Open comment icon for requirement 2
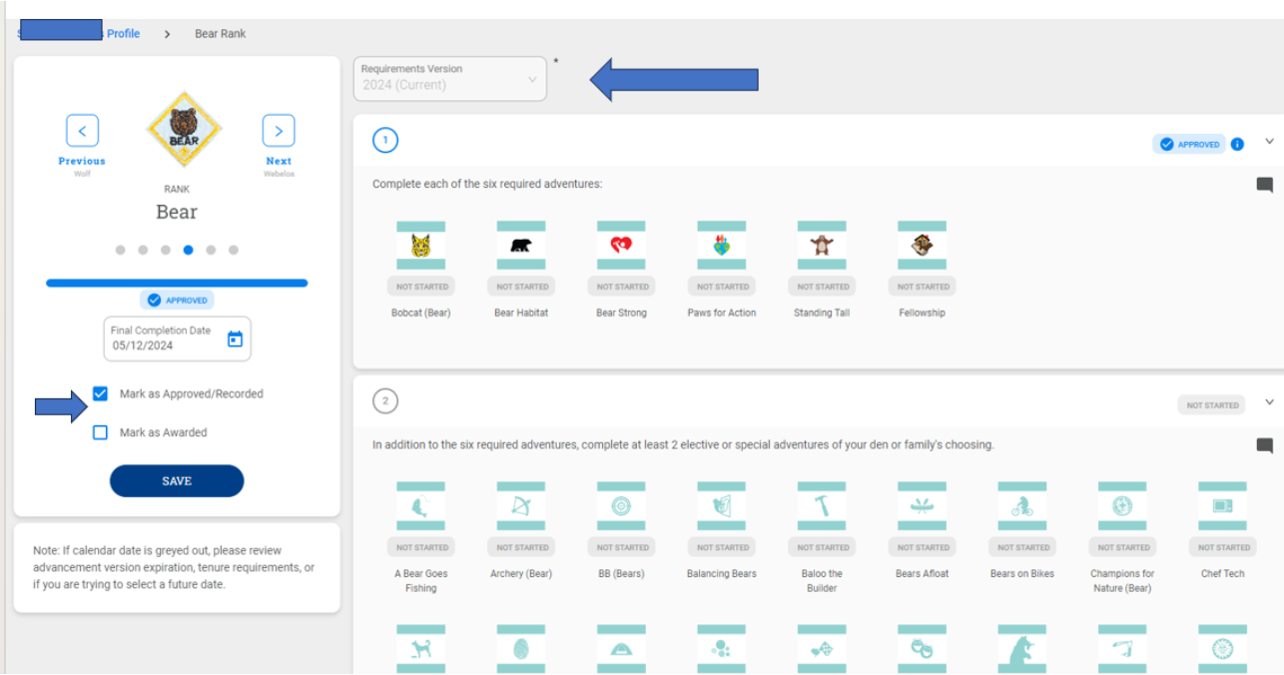The height and width of the screenshot is (675, 1284). pyautogui.click(x=1264, y=445)
